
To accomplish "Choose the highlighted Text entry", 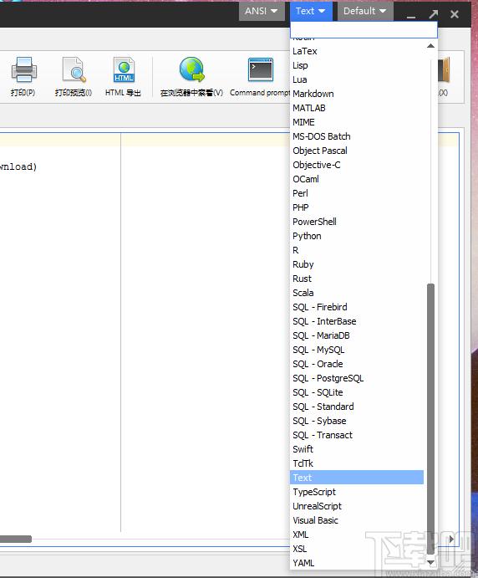I will point(357,478).
